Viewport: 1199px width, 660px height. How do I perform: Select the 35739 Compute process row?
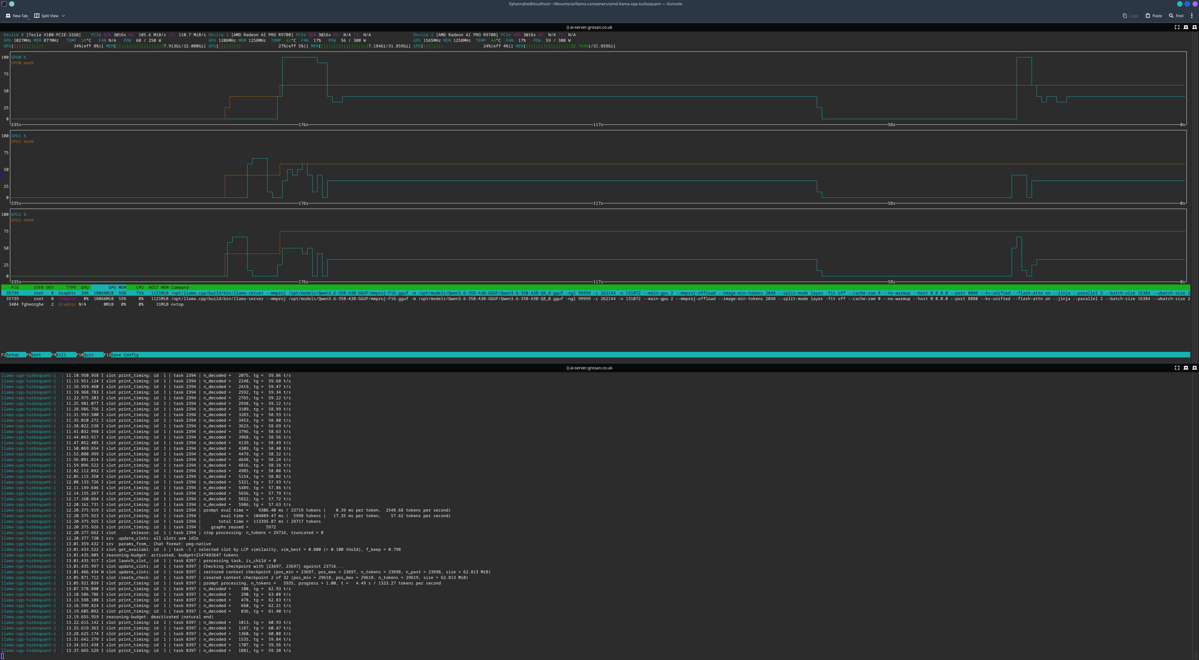[596, 298]
